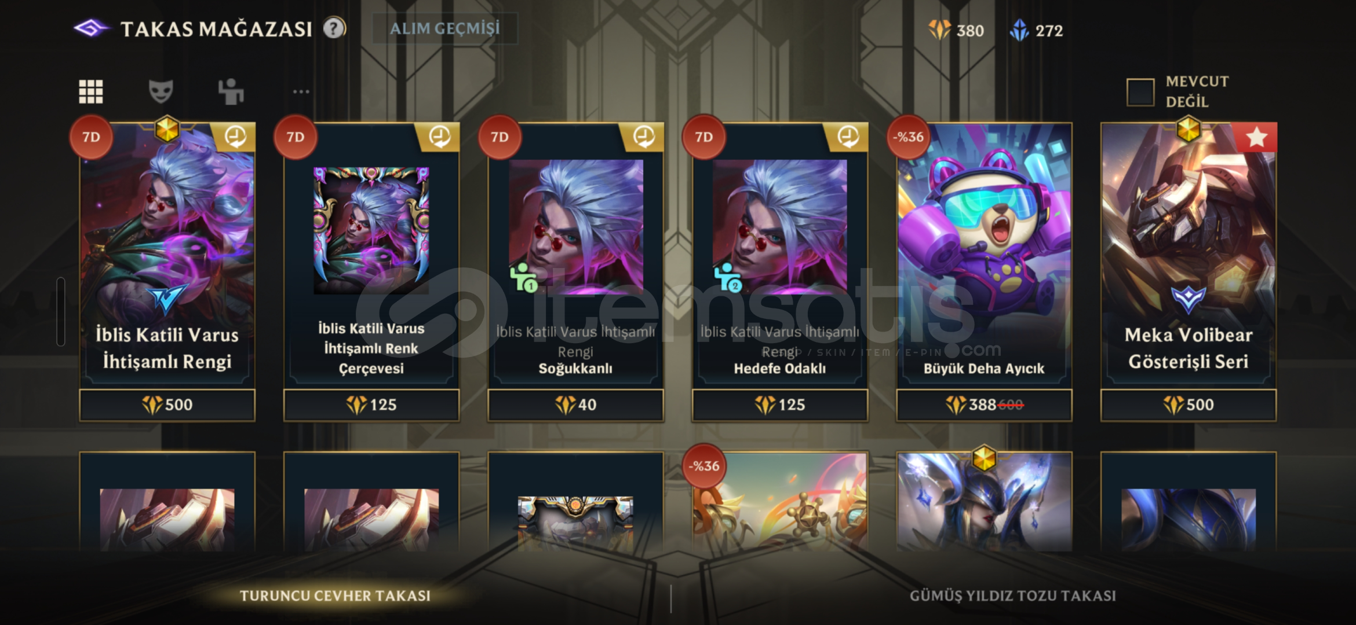Screen dimensions: 1356x625
Task: Tick the MEVCUT DEĞİL checkbox
Action: (1140, 92)
